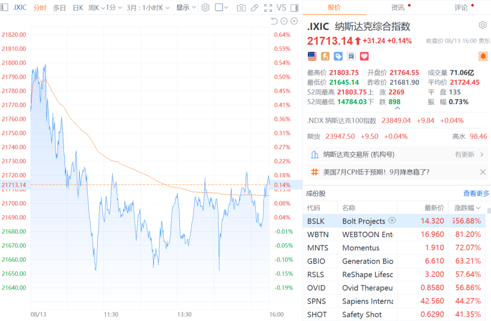Image resolution: width=491 pixels, height=321 pixels.
Task: Expand chart to fullscreen
Action: (x=268, y=8)
